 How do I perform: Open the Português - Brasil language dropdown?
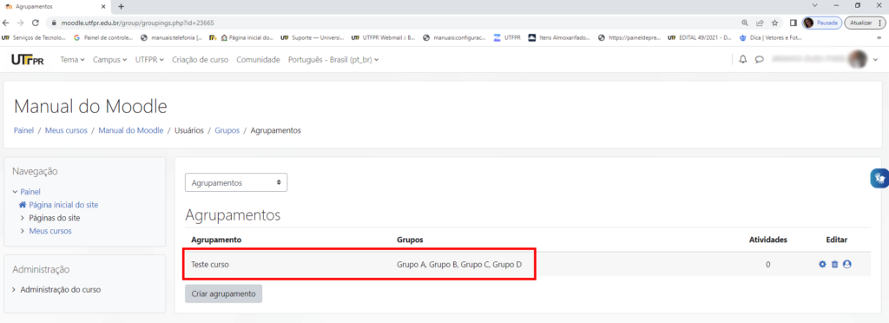click(333, 60)
